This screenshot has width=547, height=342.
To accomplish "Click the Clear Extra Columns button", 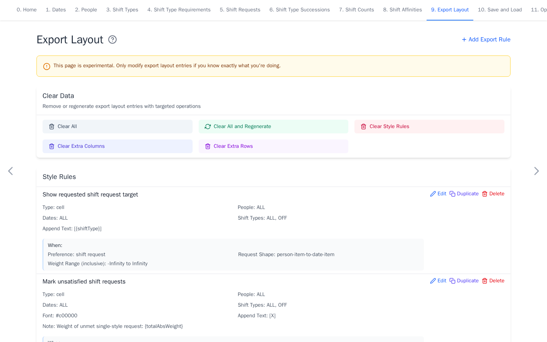I will 117,146.
